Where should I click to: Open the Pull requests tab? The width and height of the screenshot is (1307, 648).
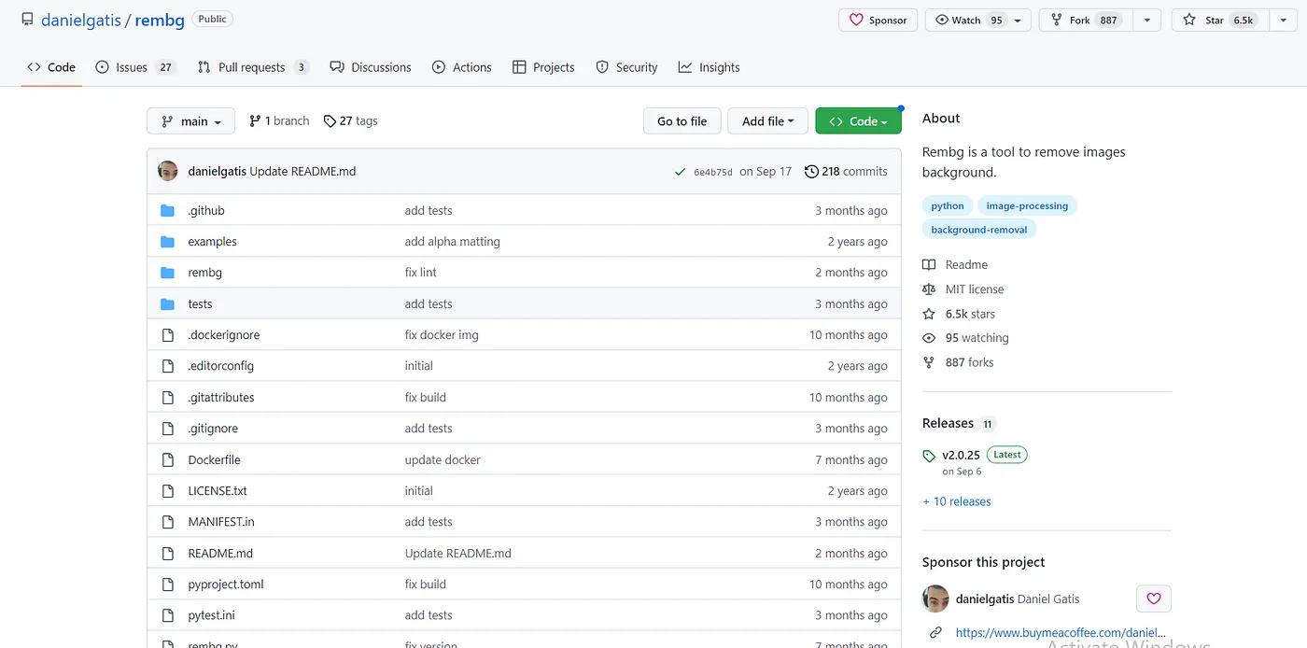pyautogui.click(x=251, y=67)
